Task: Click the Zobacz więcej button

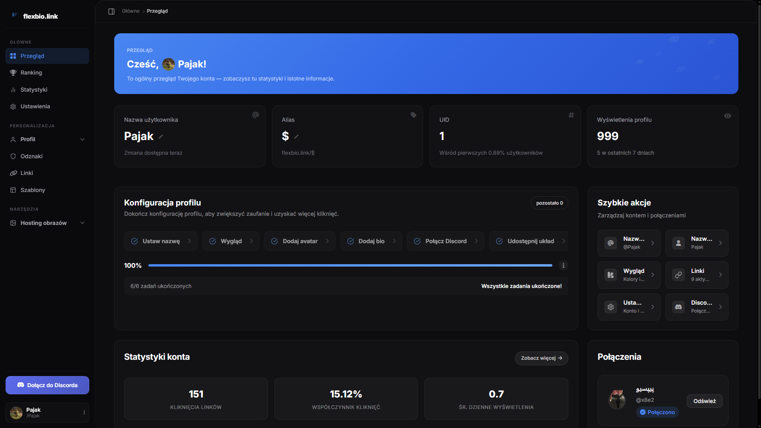Action: (541, 358)
